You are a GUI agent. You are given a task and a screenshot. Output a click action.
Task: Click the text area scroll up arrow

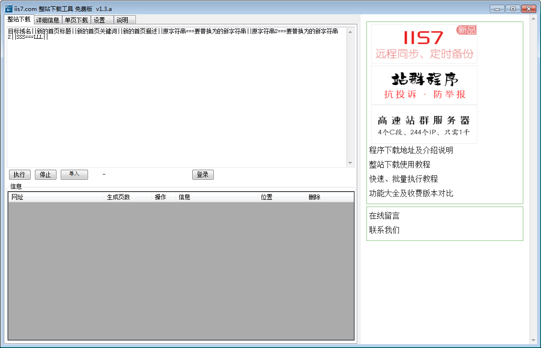point(350,32)
